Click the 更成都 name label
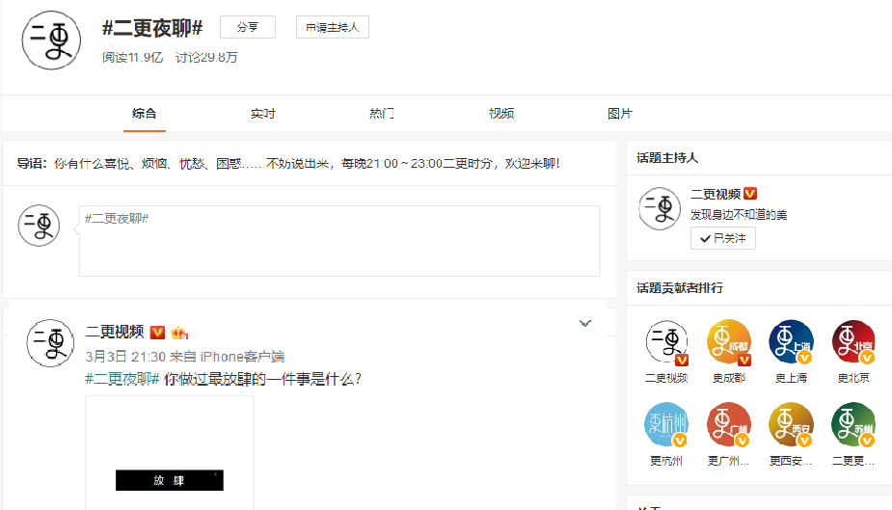The width and height of the screenshot is (892, 510). 729,378
